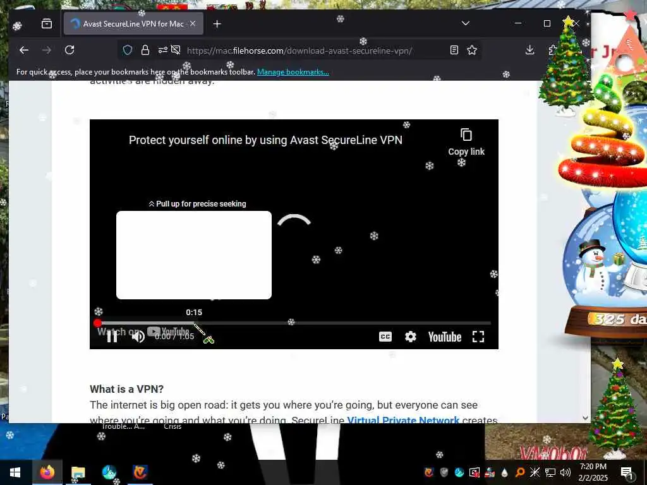The height and width of the screenshot is (485, 647).
Task: Toggle Reader View for this page
Action: coord(454,51)
